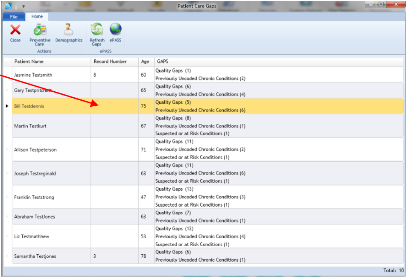Click Quality Gaps (11) for Allison Testpeterson

click(174, 141)
